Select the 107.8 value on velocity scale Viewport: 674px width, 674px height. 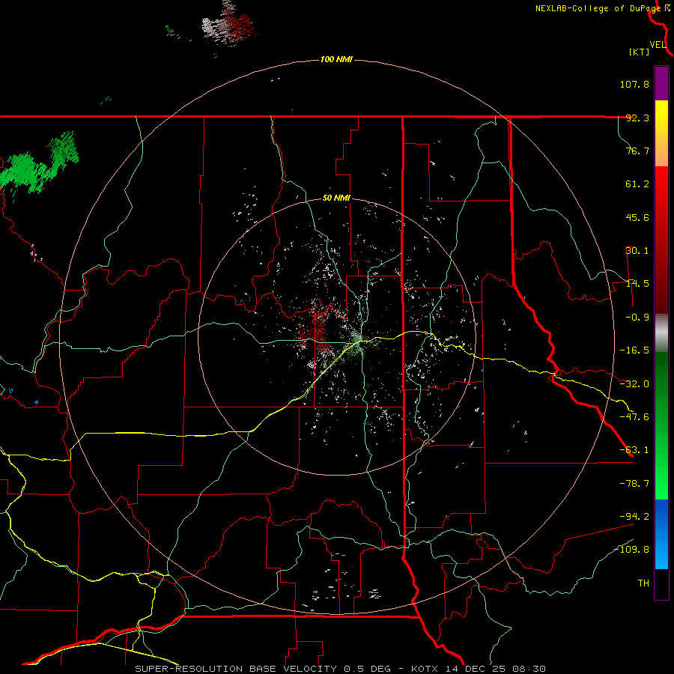pyautogui.click(x=634, y=84)
